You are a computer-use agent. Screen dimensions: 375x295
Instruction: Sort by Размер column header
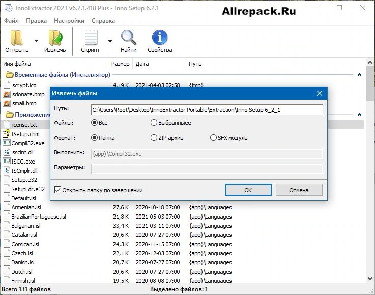pyautogui.click(x=112, y=64)
